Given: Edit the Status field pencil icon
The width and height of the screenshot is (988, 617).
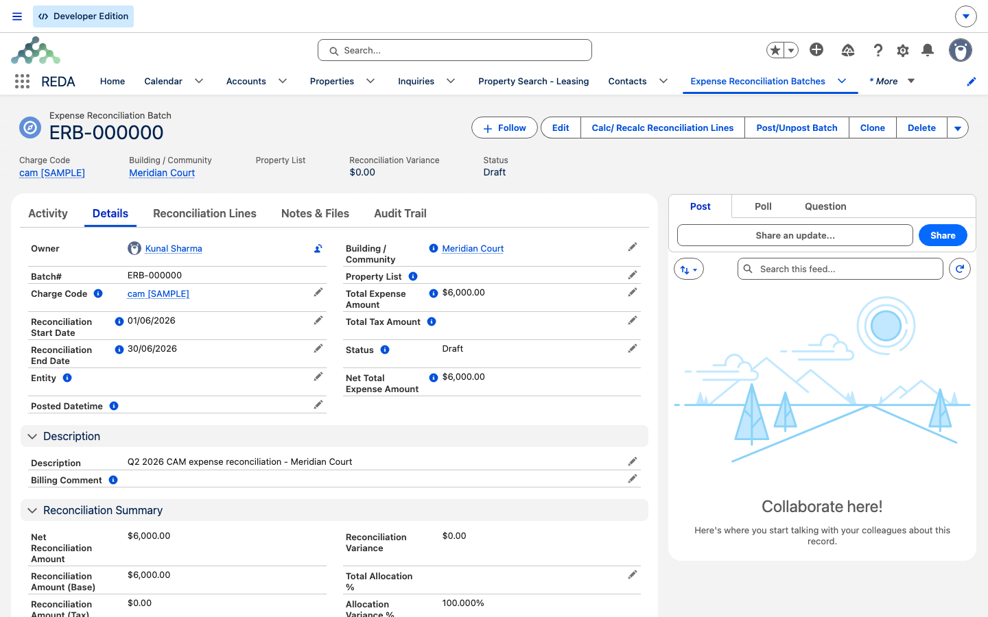Looking at the screenshot, I should tap(633, 349).
